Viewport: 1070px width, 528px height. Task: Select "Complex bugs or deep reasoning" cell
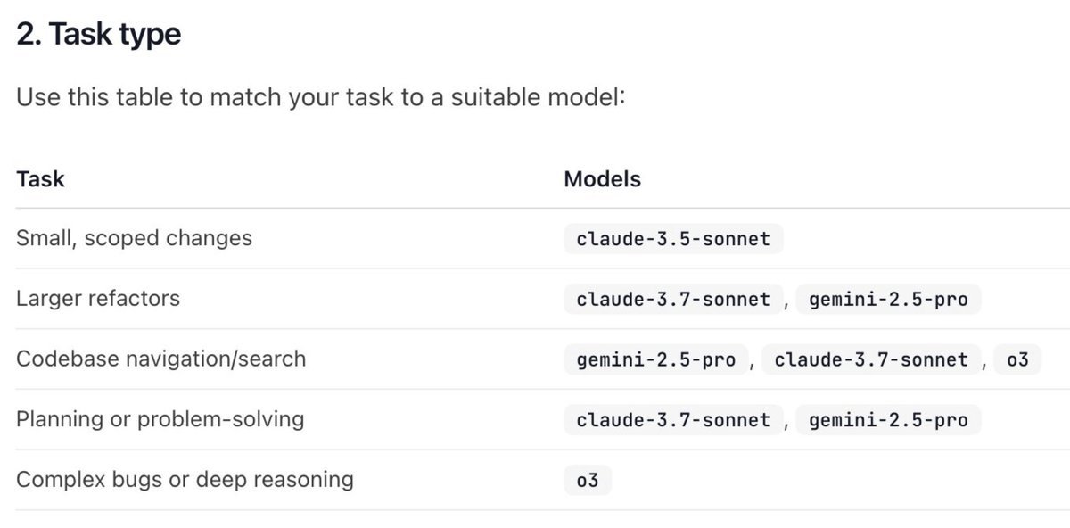coord(185,479)
